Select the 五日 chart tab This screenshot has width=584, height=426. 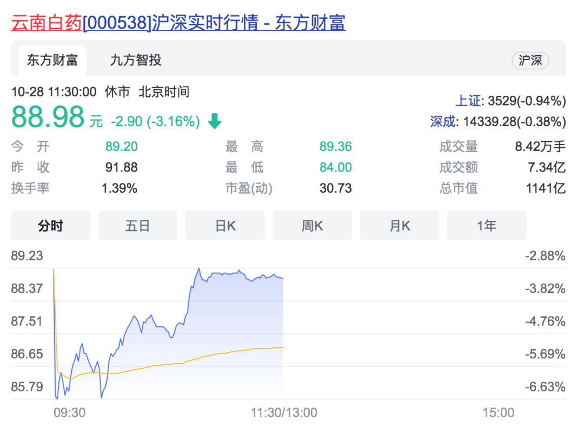(137, 226)
